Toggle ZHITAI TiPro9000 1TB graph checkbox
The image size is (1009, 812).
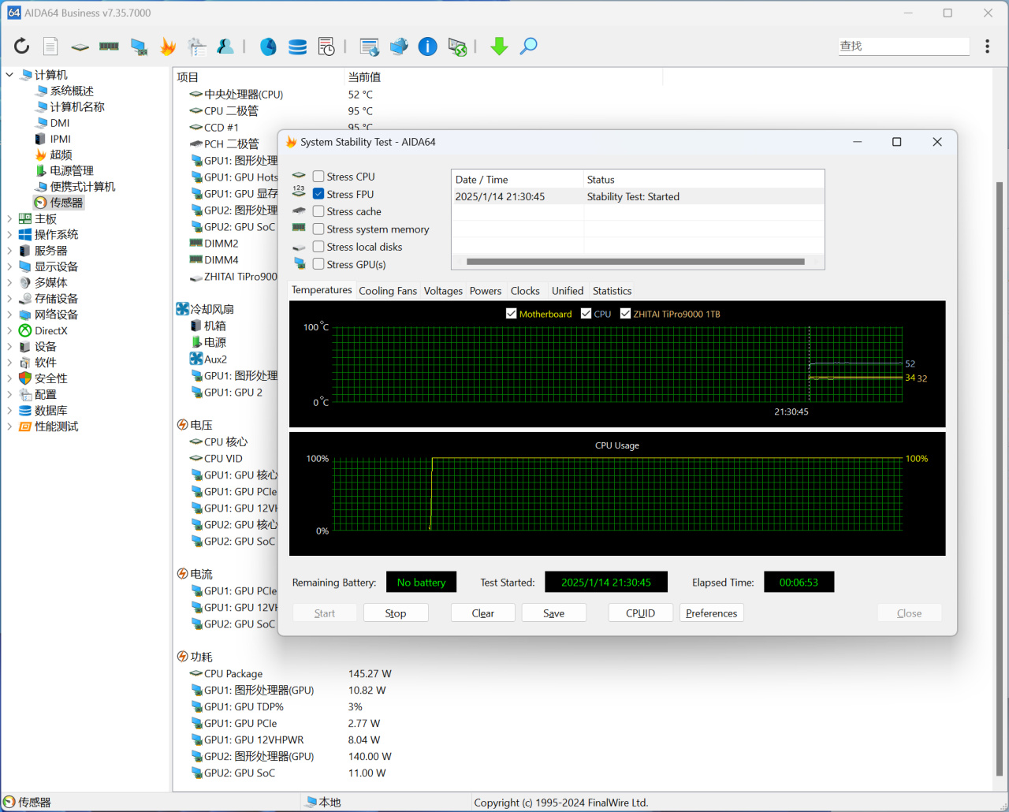625,314
